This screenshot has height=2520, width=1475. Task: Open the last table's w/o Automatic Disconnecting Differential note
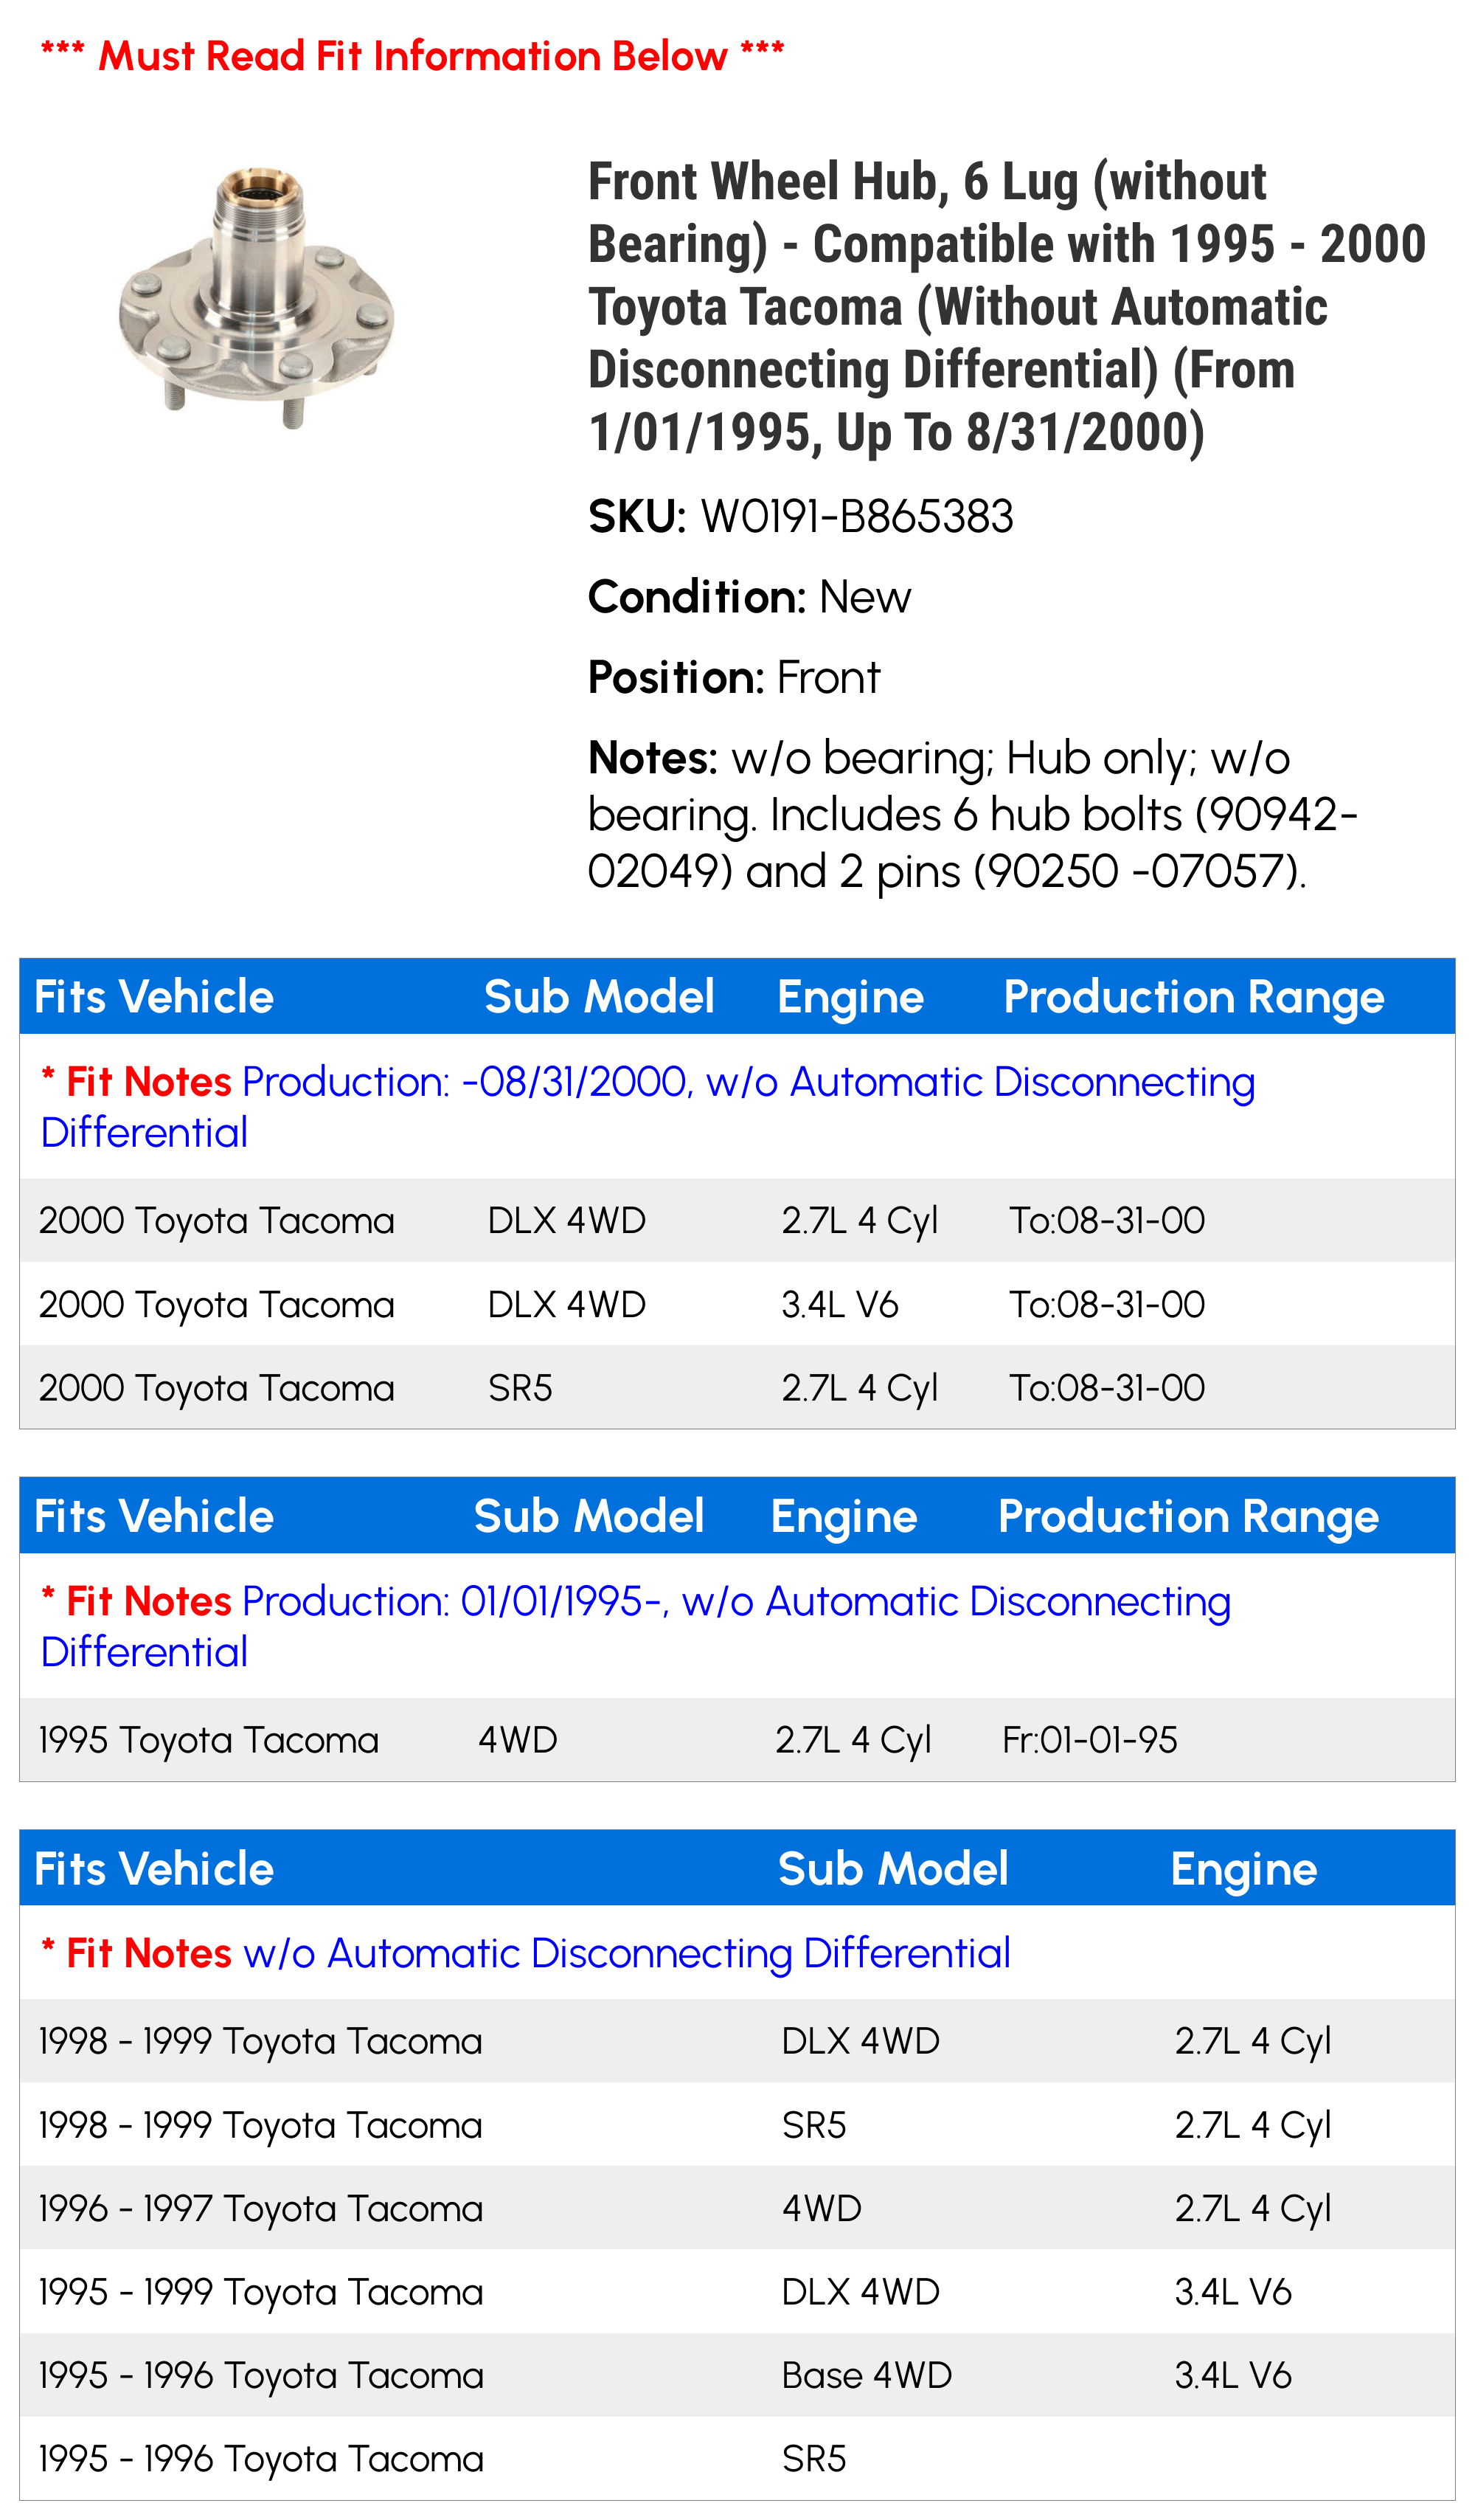pyautogui.click(x=526, y=1953)
